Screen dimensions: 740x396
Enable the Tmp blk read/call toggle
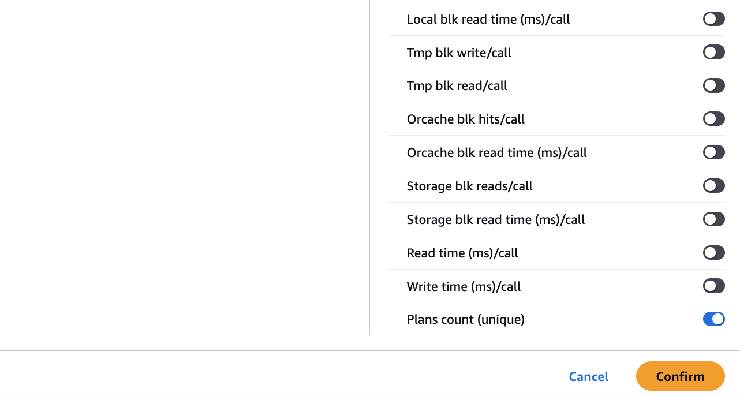click(x=713, y=85)
